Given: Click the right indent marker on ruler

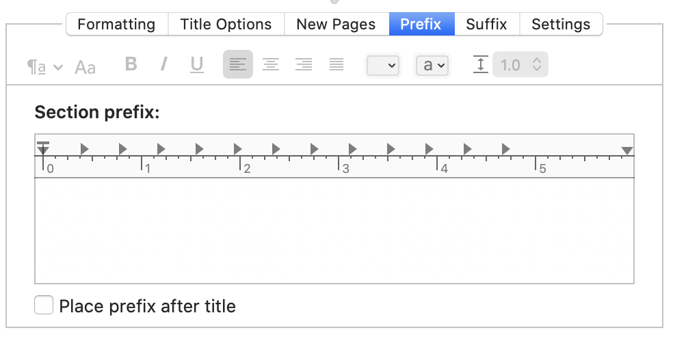Looking at the screenshot, I should coord(627,150).
